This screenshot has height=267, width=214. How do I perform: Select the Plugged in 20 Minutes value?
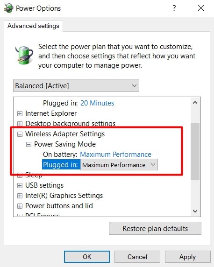pos(97,103)
